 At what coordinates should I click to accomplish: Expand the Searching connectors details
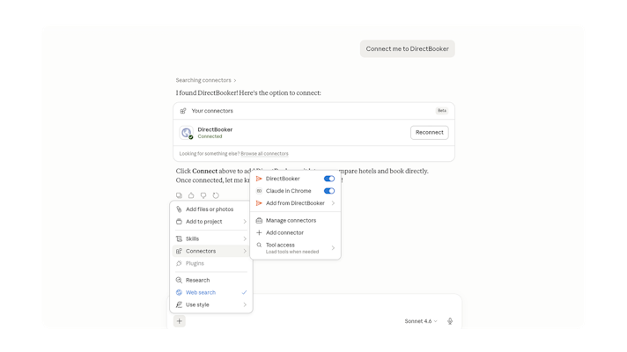[206, 80]
